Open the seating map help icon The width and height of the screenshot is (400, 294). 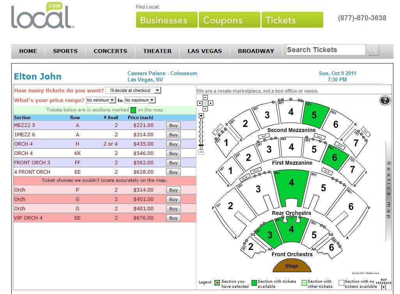coord(385,100)
